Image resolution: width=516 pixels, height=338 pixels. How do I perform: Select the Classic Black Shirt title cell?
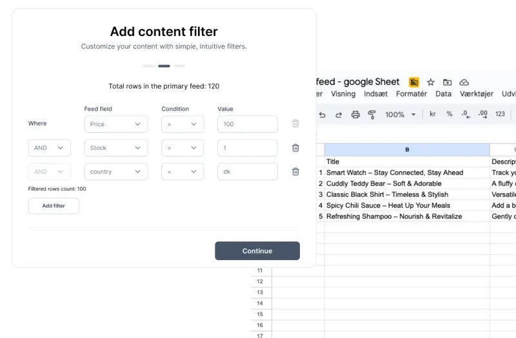coord(407,194)
